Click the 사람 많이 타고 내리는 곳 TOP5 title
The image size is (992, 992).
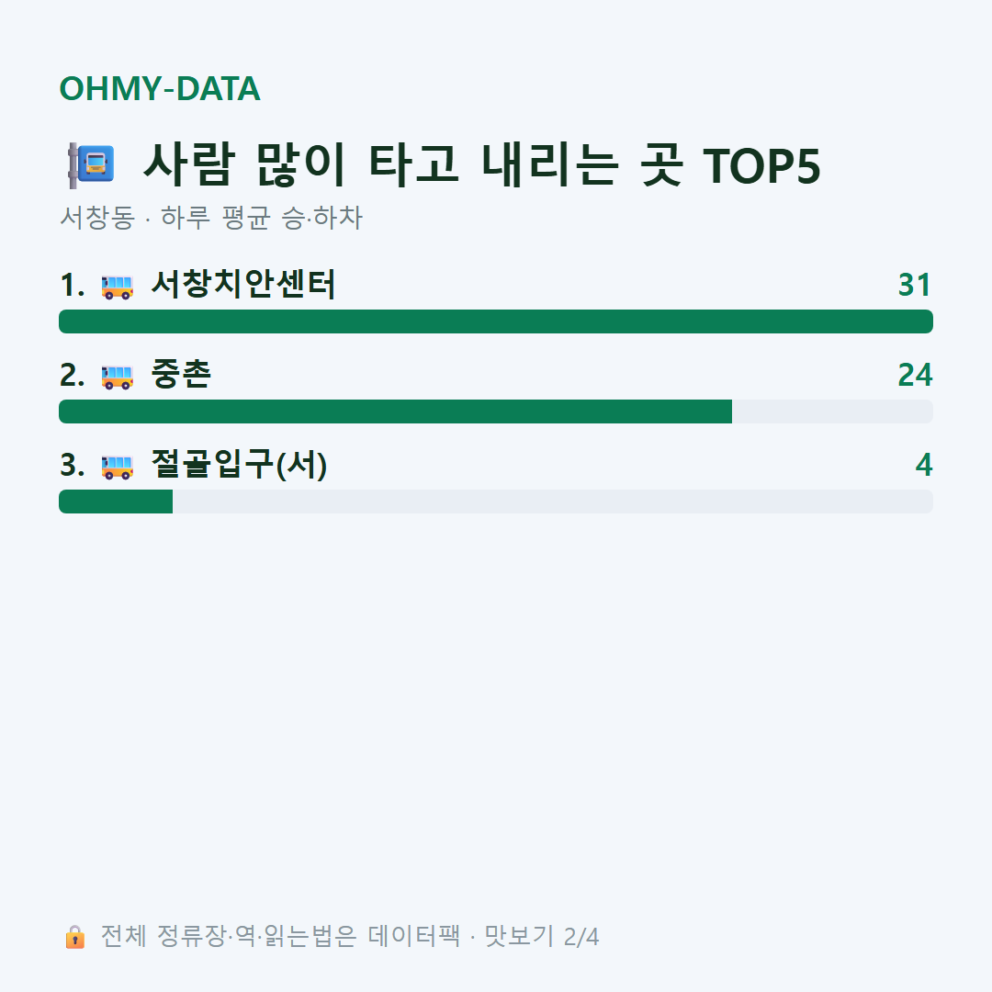(x=482, y=165)
